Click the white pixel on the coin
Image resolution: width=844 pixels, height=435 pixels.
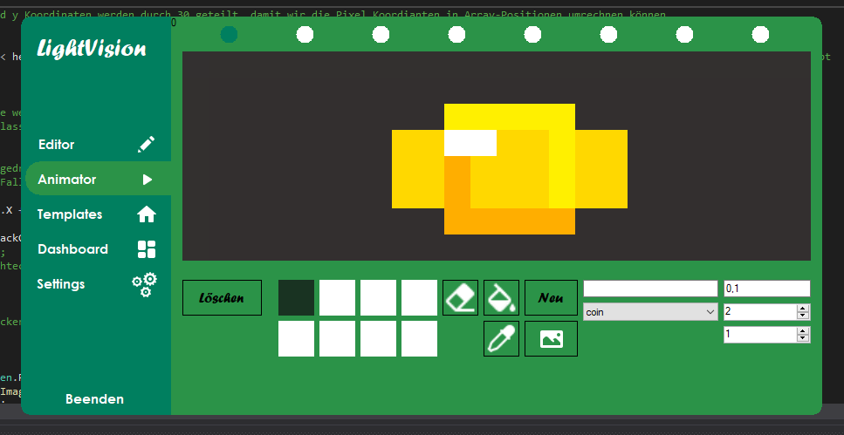470,143
